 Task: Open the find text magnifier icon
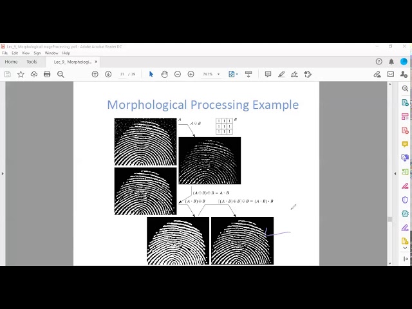(x=61, y=75)
